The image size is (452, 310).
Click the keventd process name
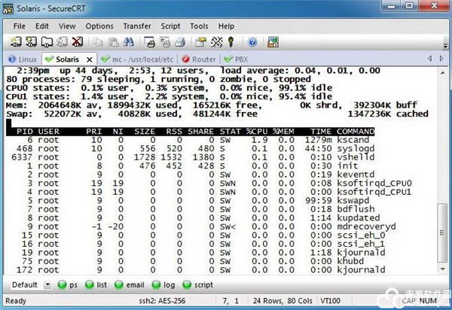click(356, 175)
